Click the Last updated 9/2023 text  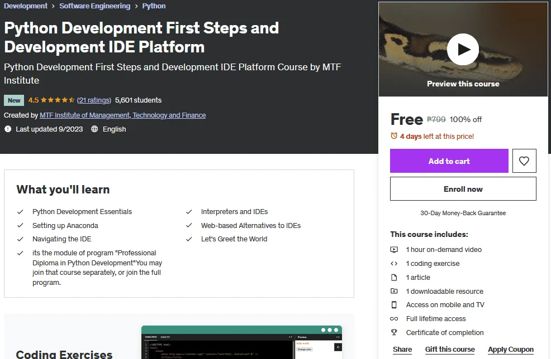coord(49,129)
